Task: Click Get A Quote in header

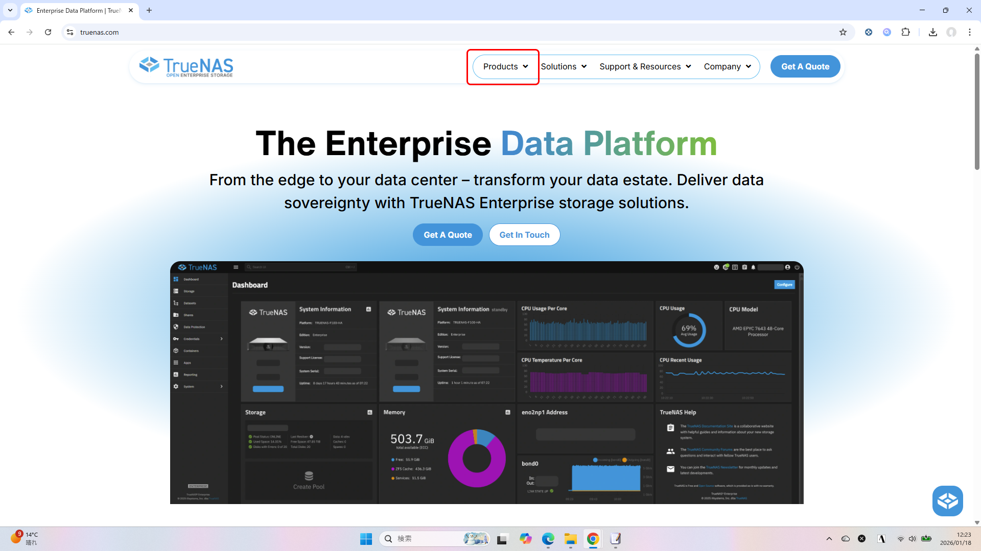Action: click(x=805, y=67)
